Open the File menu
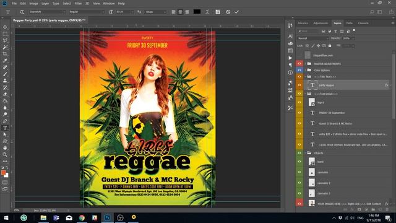The image size is (396, 223). [14, 4]
